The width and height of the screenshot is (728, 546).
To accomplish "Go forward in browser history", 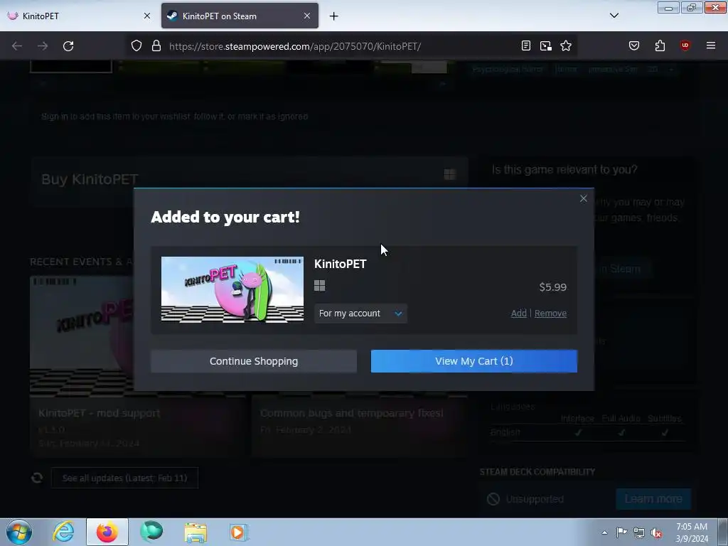I will pos(43,46).
